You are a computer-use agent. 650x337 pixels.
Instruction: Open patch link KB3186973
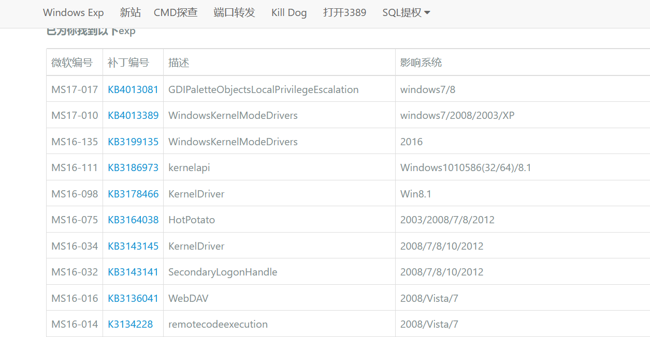tap(133, 167)
